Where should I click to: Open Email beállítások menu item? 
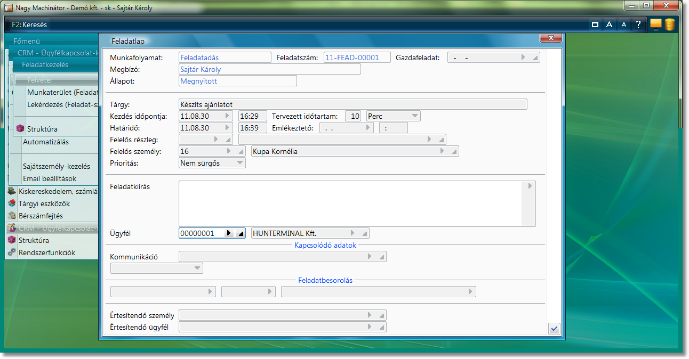50,178
